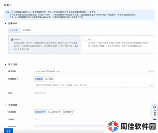Select 公共资源 resource type
Screen dimensions: 158x133
[x=40, y=112]
